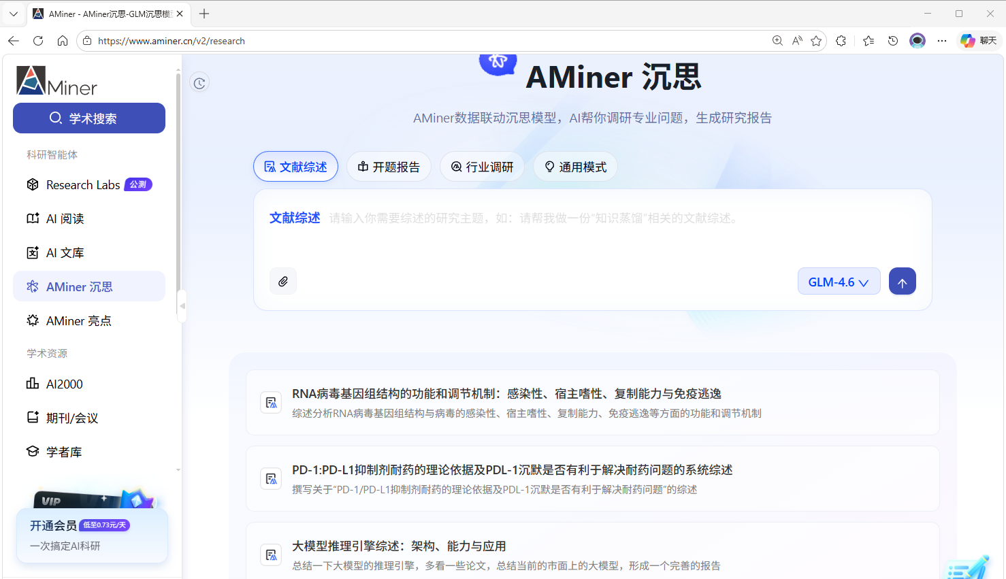This screenshot has width=1006, height=579.
Task: Select the 行业调研 tab
Action: [482, 167]
